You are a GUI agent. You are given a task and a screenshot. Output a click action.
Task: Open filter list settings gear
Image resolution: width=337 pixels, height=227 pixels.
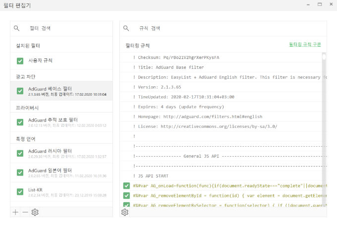35,213
